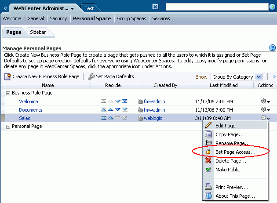277x203 pixels.
Task: Sort by the Name column header
Action: 48,85
